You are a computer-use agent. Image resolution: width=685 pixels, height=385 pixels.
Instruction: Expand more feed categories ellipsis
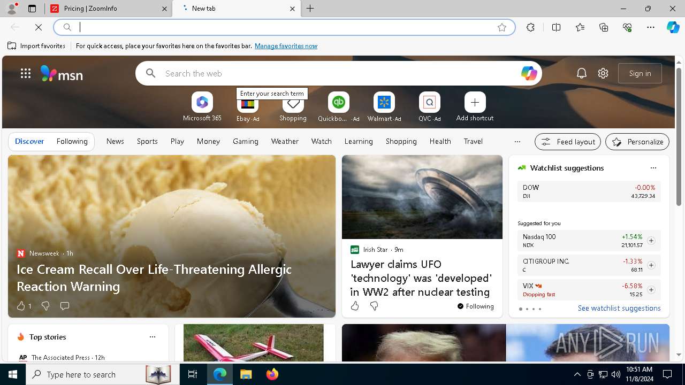517,142
